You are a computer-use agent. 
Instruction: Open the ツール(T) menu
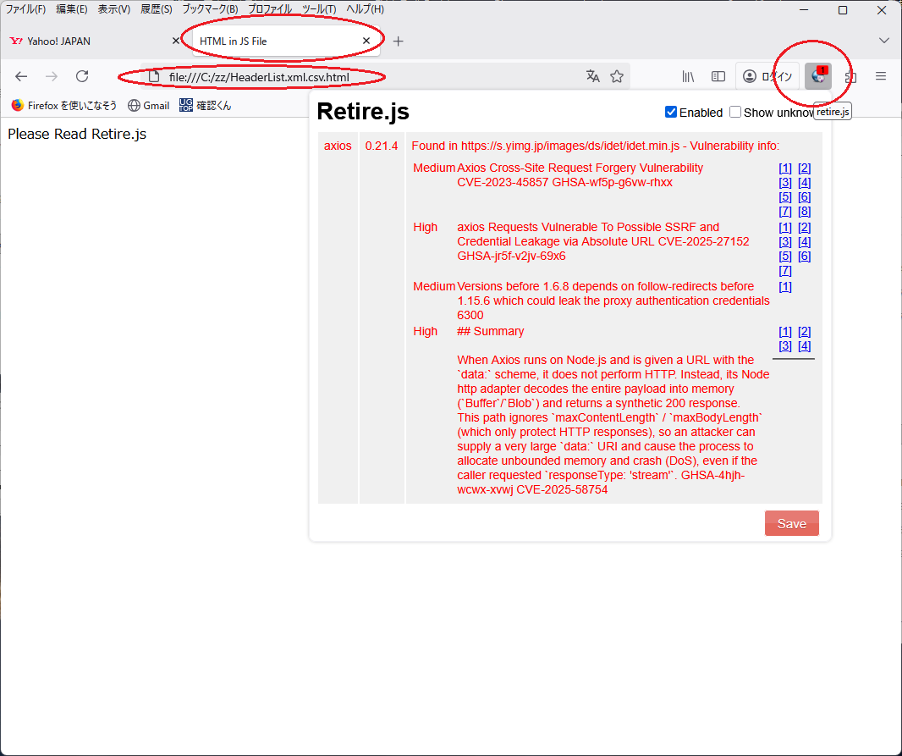pyautogui.click(x=319, y=9)
